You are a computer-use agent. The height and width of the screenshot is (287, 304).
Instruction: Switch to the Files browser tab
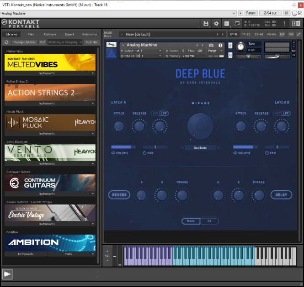[x=31, y=34]
